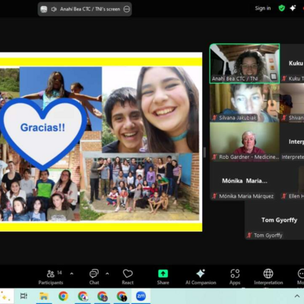Open the Chat panel
304x304 pixels.
(94, 277)
